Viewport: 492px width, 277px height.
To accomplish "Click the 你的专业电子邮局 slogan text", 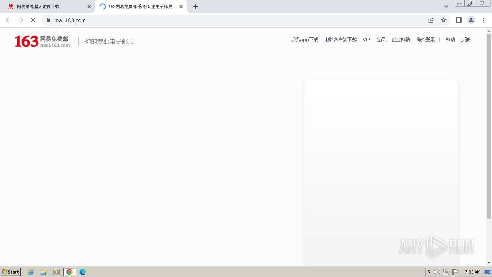I will (110, 41).
